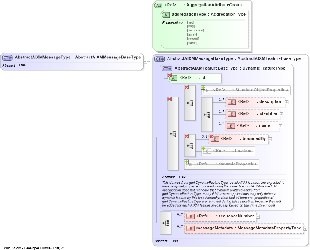Click the [sequence] enumeration value

[x=196, y=30]
